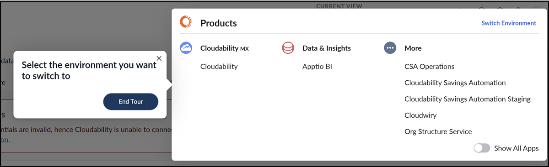Click the More ellipsis icon
Image resolution: width=549 pixels, height=167 pixels.
point(390,48)
